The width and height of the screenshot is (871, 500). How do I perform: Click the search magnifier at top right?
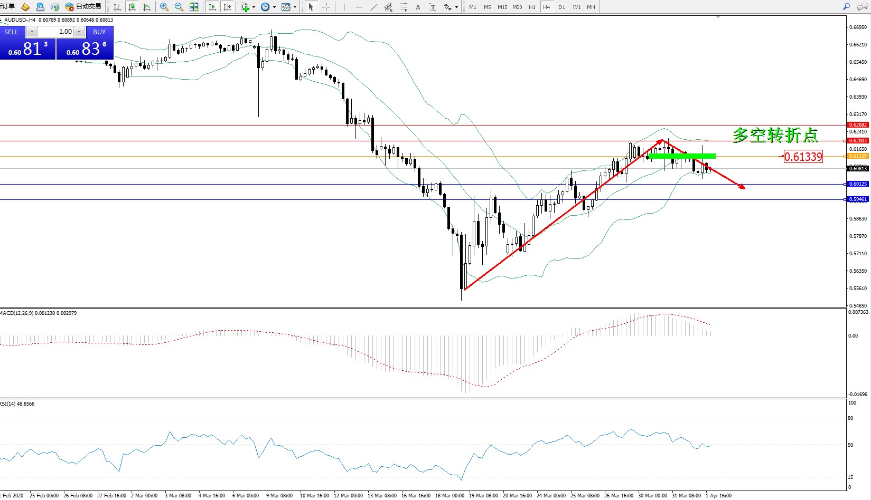tap(846, 7)
